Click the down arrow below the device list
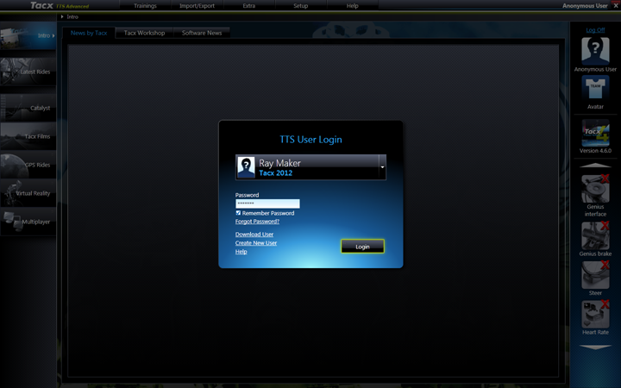Viewport: 621px width, 388px height. pos(595,347)
